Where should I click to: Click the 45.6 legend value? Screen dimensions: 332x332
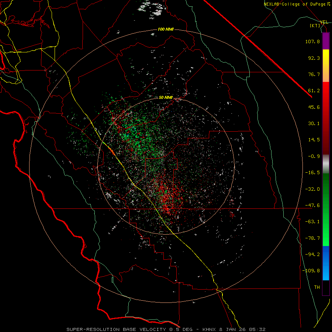(x=314, y=107)
